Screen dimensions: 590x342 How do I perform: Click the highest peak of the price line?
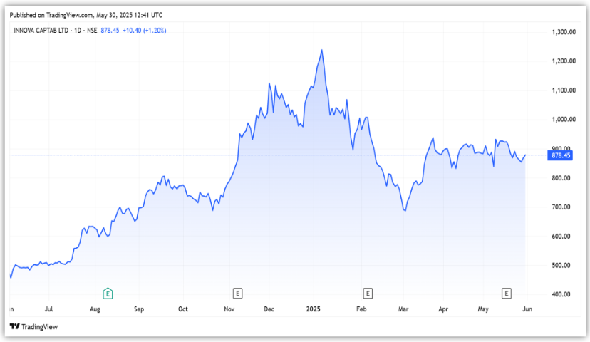[322, 50]
